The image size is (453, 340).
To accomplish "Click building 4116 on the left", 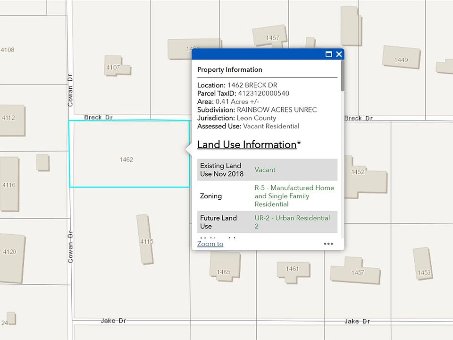I will [9, 184].
